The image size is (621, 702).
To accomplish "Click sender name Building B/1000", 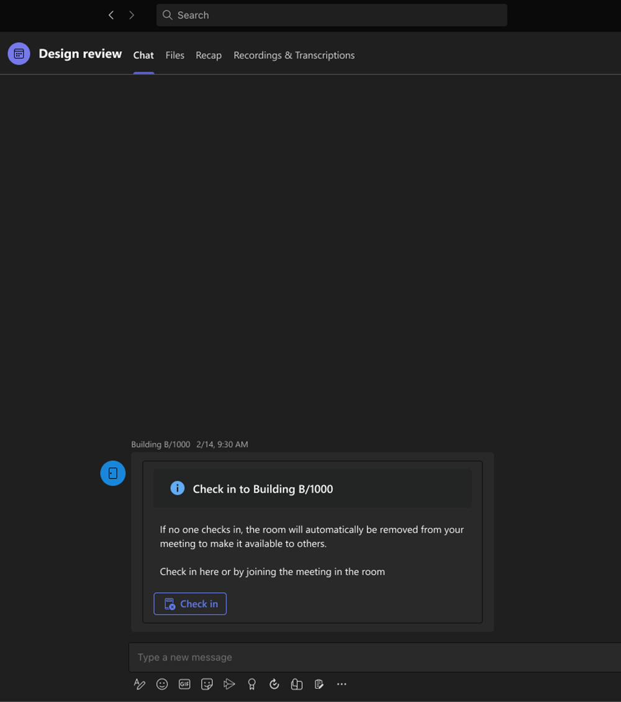I will pos(161,445).
